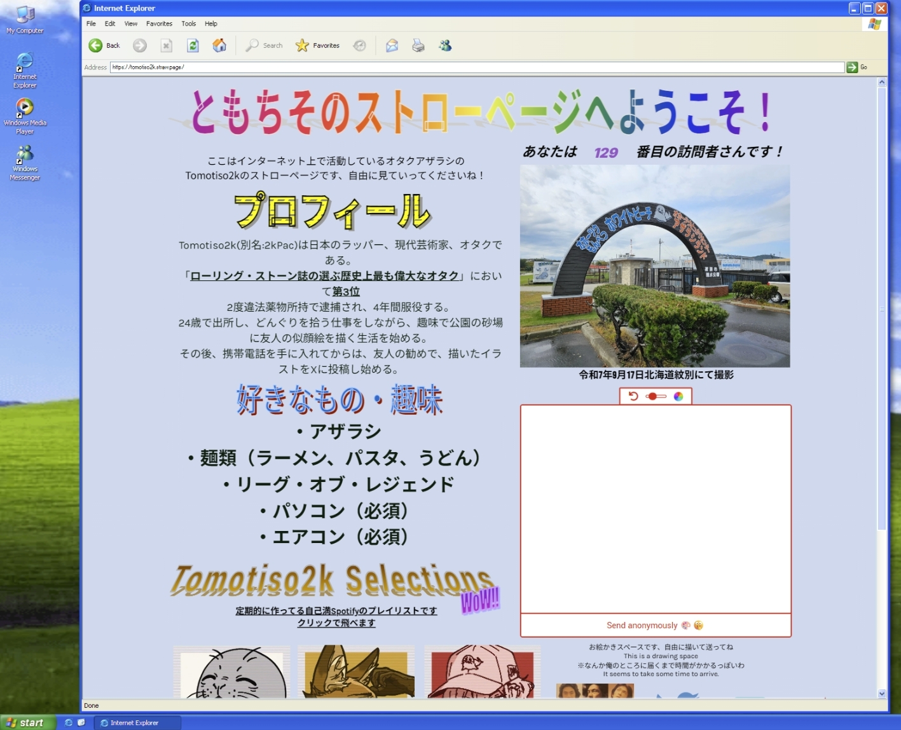Click the Home icon in the toolbar

point(219,45)
